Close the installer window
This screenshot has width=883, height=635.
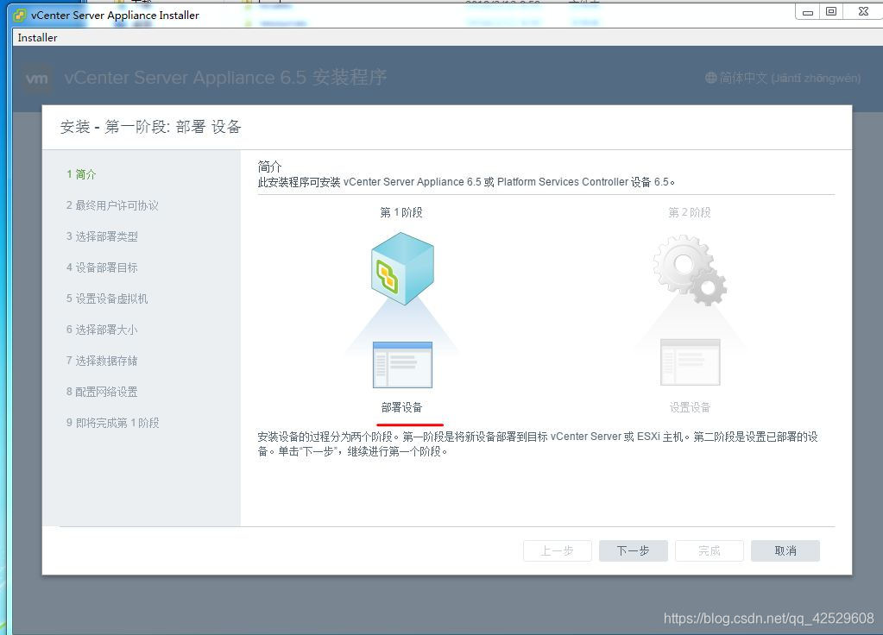[863, 12]
